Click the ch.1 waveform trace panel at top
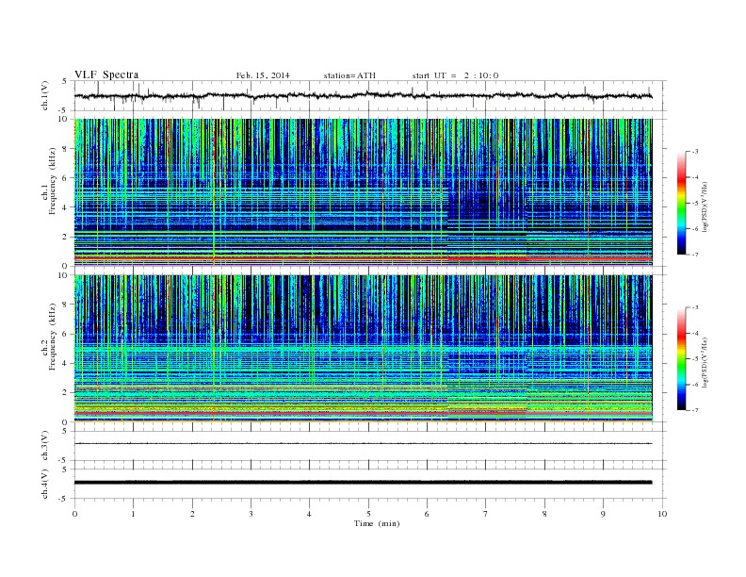Image resolution: width=746 pixels, height=577 pixels. coord(370,95)
